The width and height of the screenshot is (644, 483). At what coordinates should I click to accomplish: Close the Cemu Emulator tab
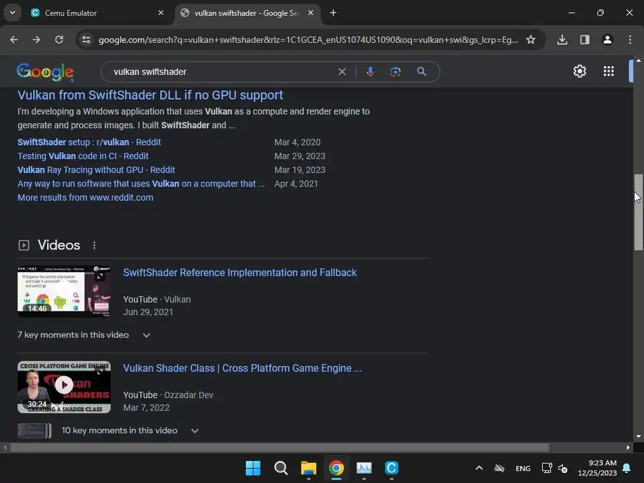click(161, 13)
